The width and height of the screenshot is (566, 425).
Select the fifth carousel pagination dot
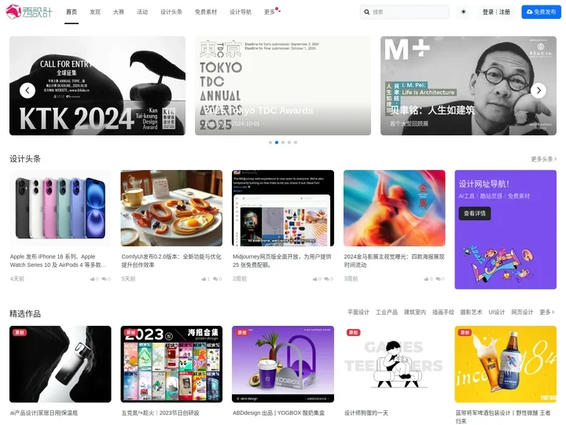click(296, 142)
